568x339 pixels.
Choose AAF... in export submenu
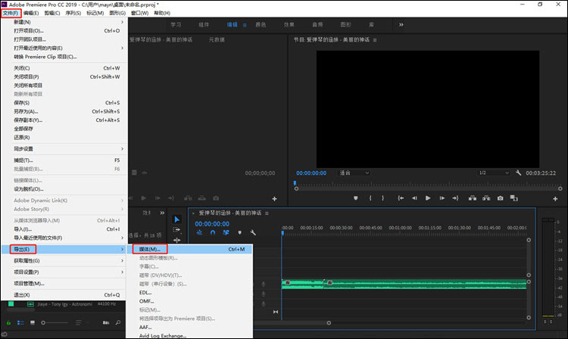click(x=189, y=327)
